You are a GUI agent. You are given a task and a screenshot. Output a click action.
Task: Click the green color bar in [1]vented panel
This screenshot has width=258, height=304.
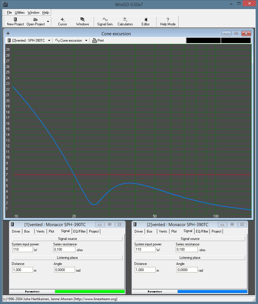point(90,291)
